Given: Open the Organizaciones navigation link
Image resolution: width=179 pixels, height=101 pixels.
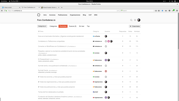Looking at the screenshot, I should coord(75,15).
